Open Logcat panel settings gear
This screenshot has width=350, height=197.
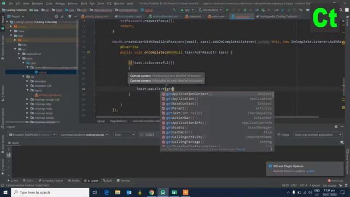(336, 126)
